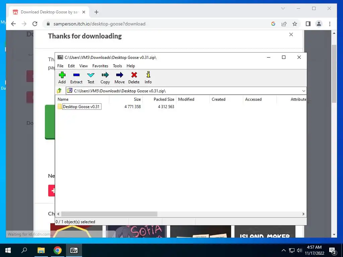Open Chrome three-dot menu
This screenshot has height=257, width=343.
coord(330,24)
